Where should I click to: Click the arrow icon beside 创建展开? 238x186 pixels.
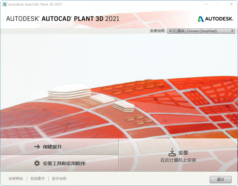37,147
